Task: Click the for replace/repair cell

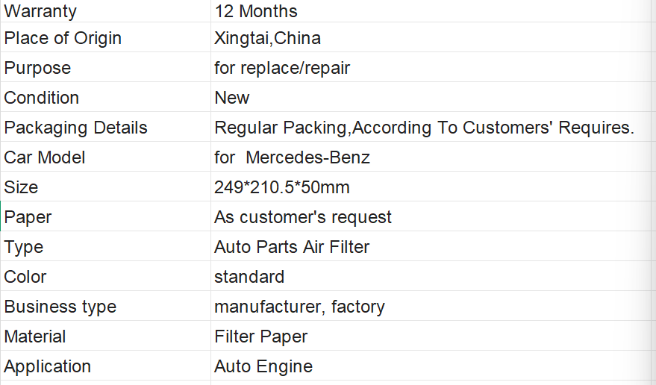Action: (431, 67)
